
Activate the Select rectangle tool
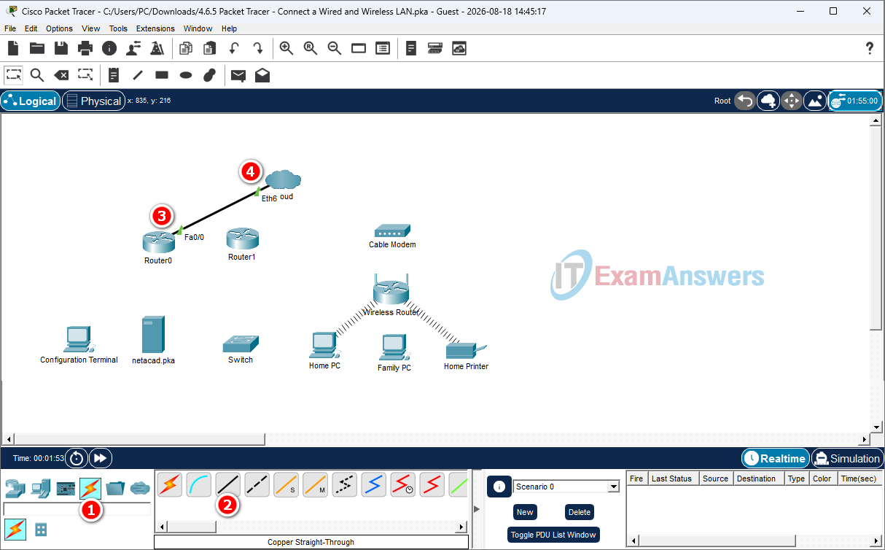(x=13, y=74)
